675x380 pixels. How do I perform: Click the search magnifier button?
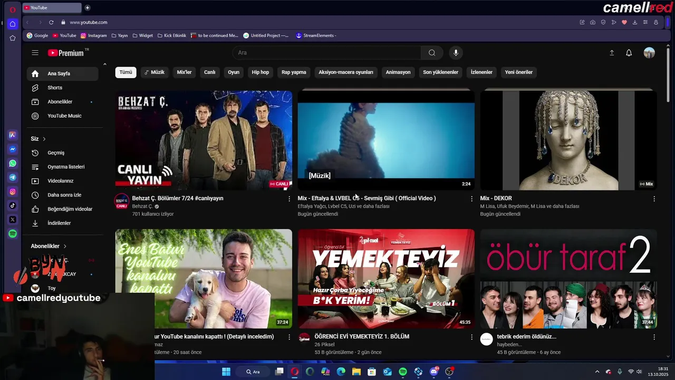click(432, 53)
